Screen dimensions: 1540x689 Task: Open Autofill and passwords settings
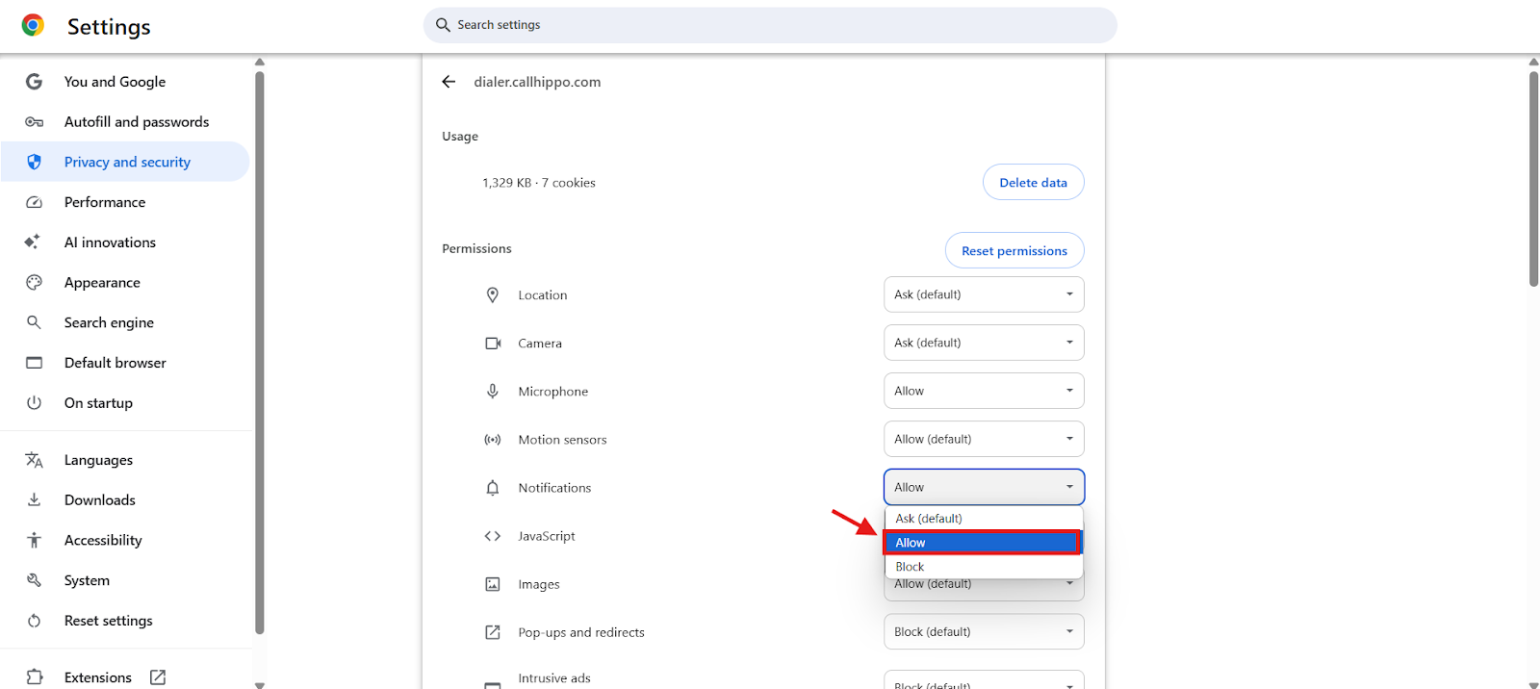pyautogui.click(x=125, y=122)
